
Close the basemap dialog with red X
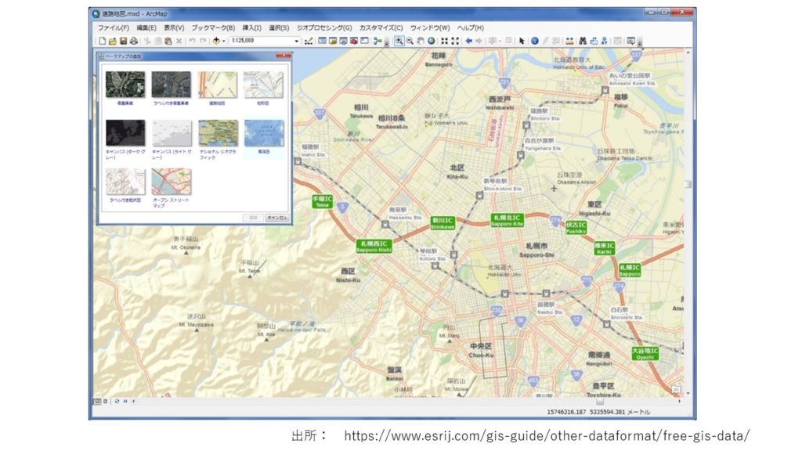click(x=283, y=56)
